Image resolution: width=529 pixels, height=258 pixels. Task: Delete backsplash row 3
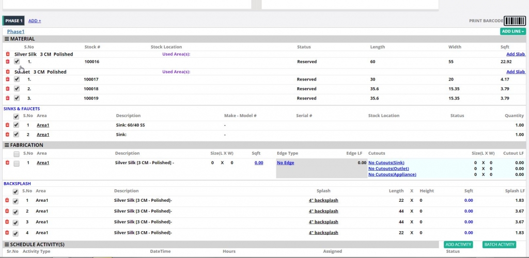tap(7, 222)
